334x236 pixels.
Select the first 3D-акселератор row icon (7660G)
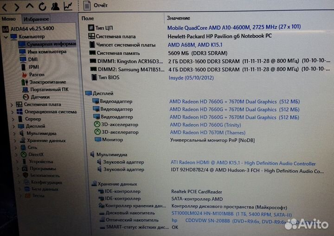(x=97, y=124)
